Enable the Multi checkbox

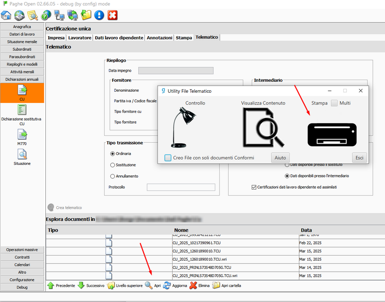(x=334, y=103)
